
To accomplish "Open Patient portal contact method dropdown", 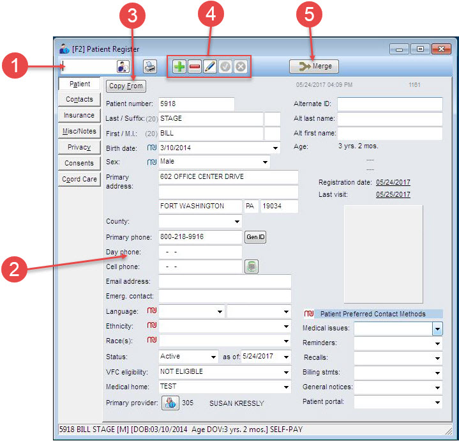I will pos(437,402).
